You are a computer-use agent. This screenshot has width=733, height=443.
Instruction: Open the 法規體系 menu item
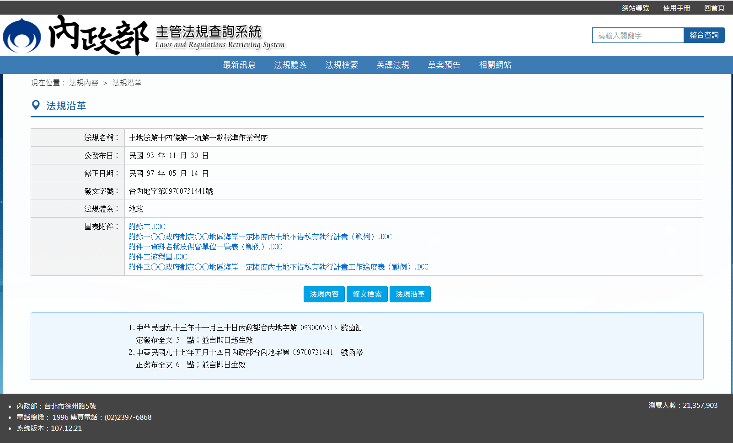point(290,65)
